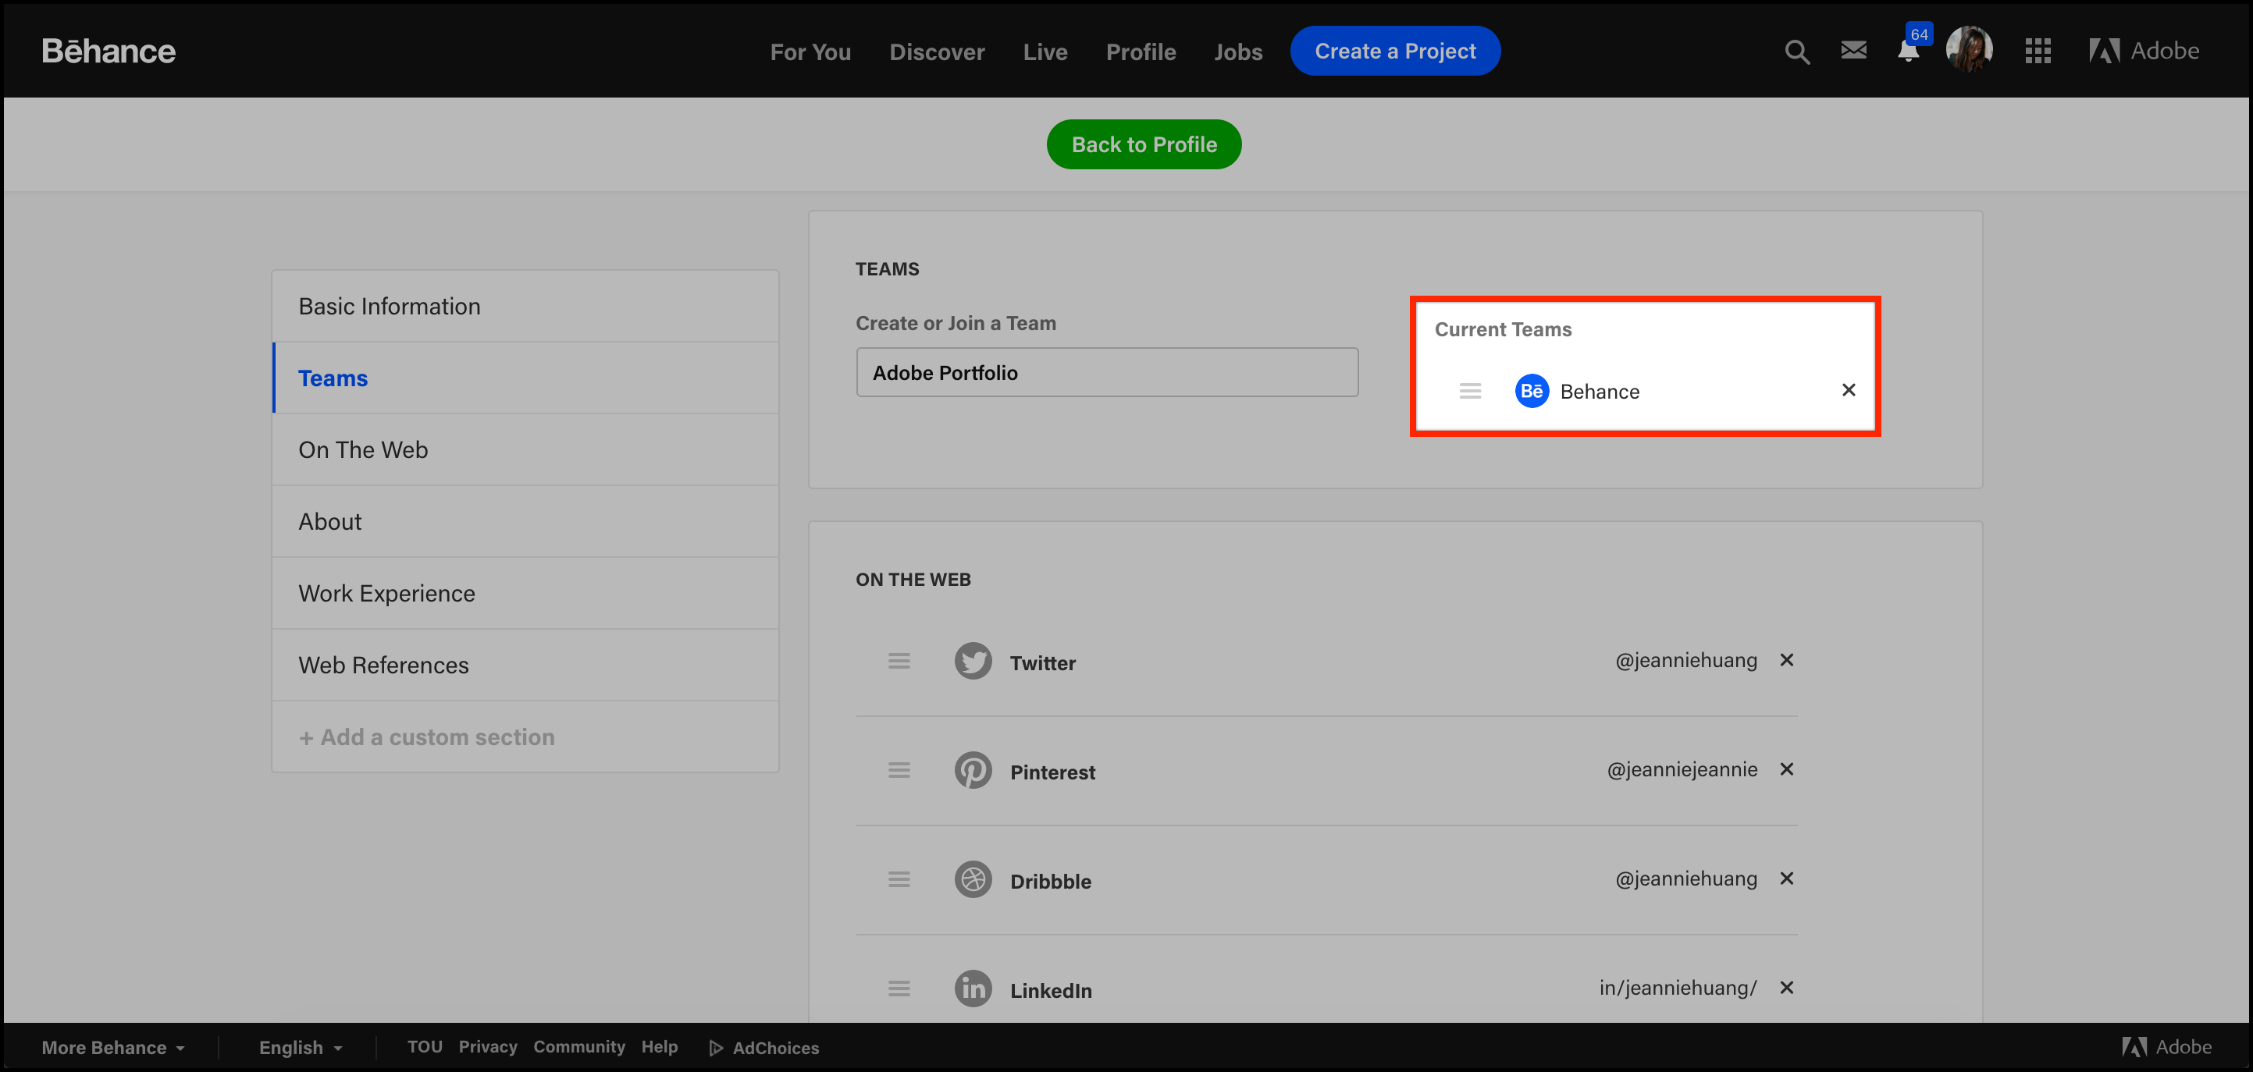2253x1072 pixels.
Task: Drag the Behance team reorder handle
Action: tap(1470, 389)
